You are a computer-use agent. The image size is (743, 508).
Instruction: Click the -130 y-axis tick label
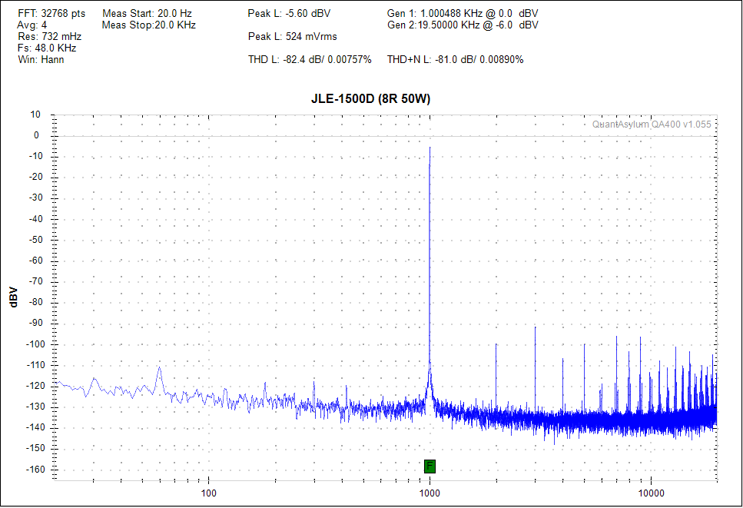(35, 407)
